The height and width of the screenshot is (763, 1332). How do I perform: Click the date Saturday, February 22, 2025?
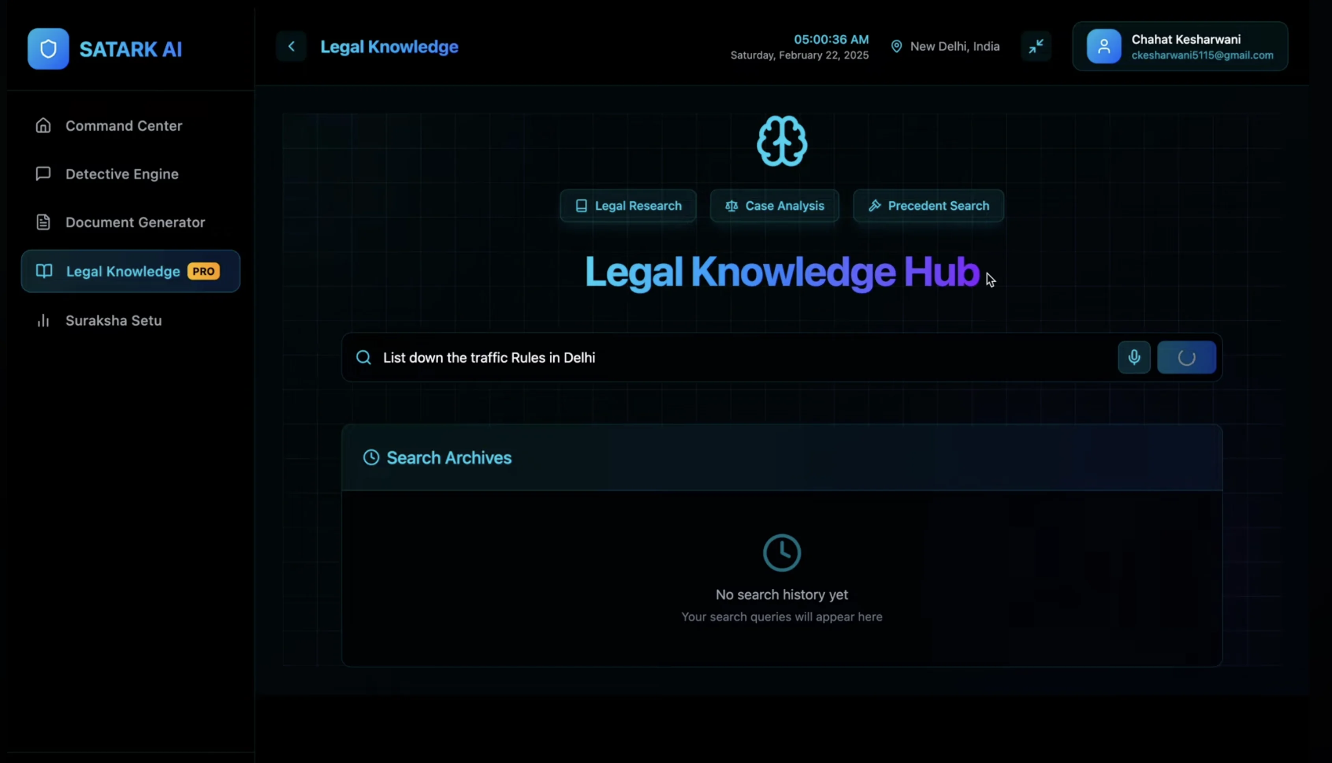click(800, 56)
